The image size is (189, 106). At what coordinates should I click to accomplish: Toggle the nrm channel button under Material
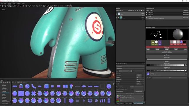176,49
